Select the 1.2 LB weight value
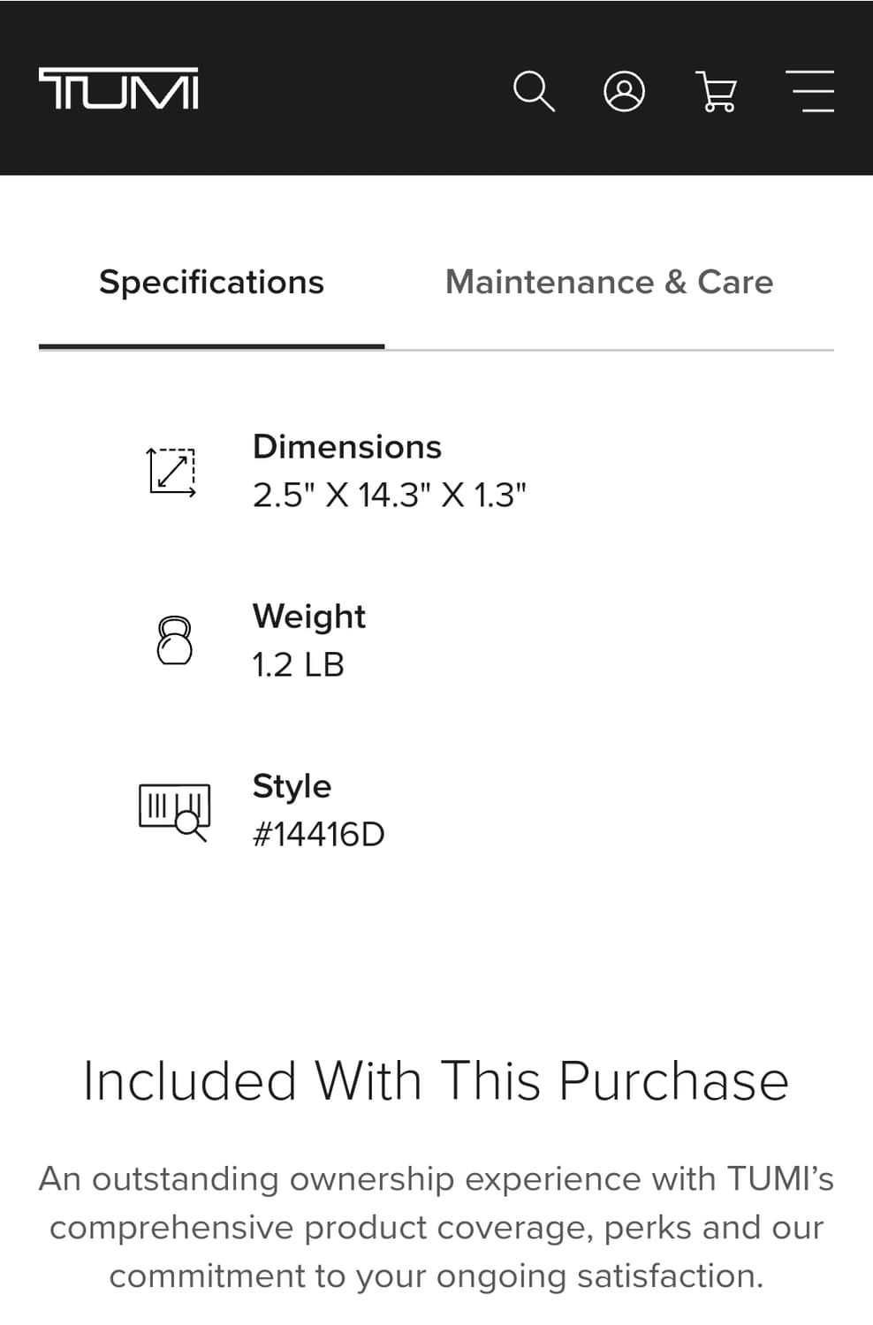Viewport: 873px width, 1325px height. tap(299, 664)
